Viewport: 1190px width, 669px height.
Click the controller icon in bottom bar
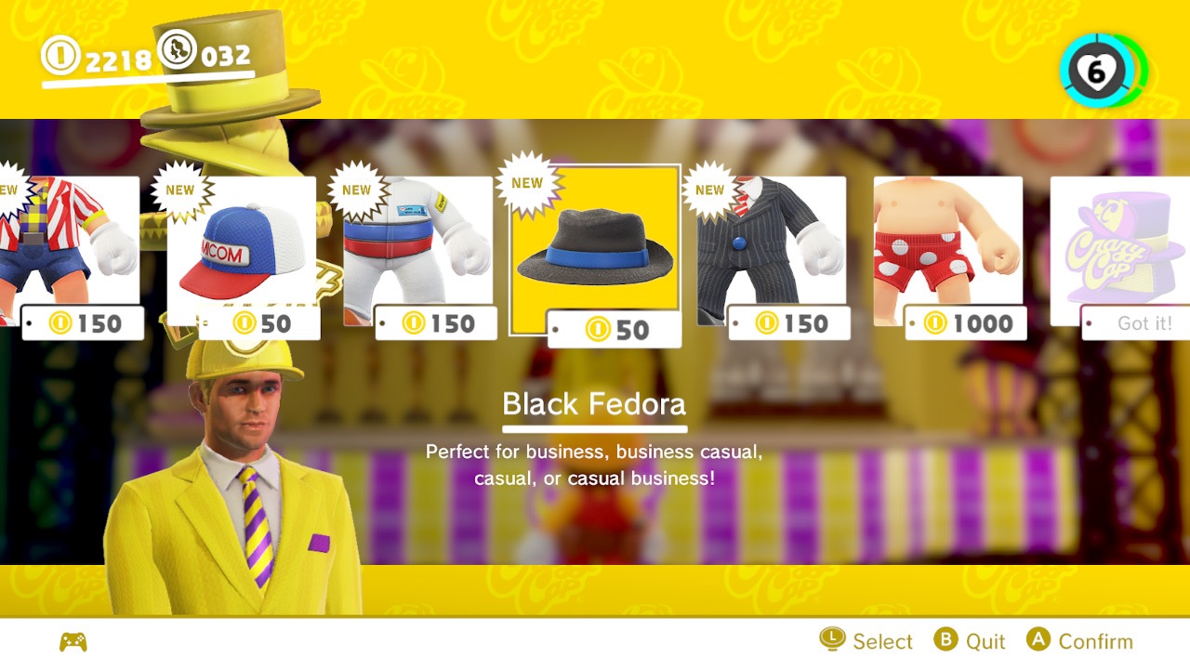coord(73,642)
